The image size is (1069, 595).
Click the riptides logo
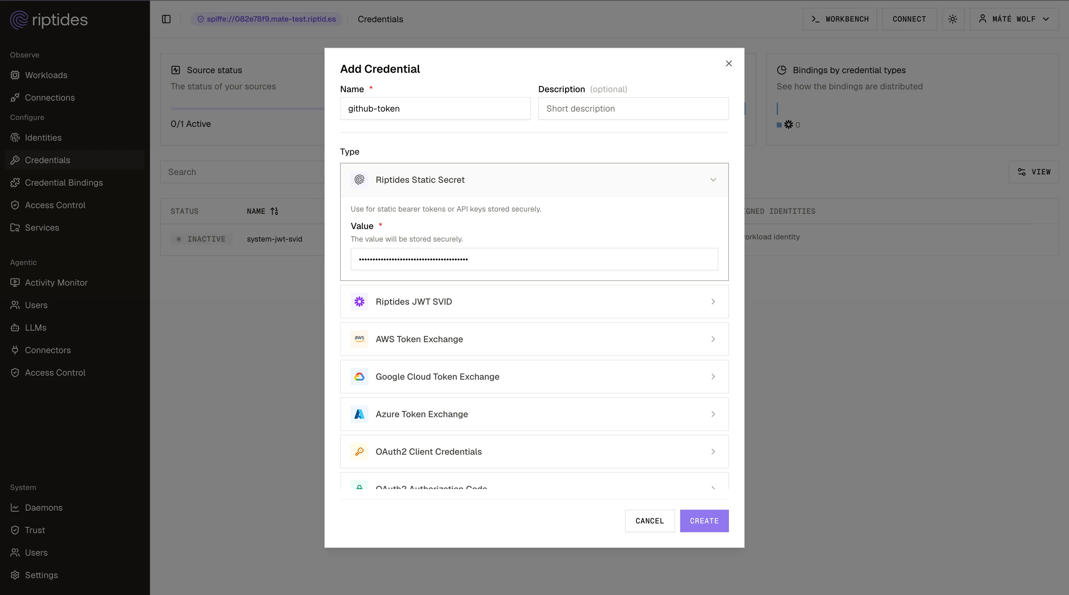tap(49, 20)
